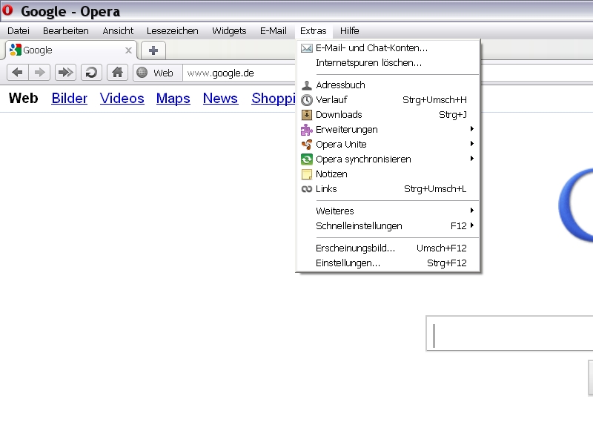The image size is (593, 445).
Task: Click the Bilder link
Action: click(69, 99)
